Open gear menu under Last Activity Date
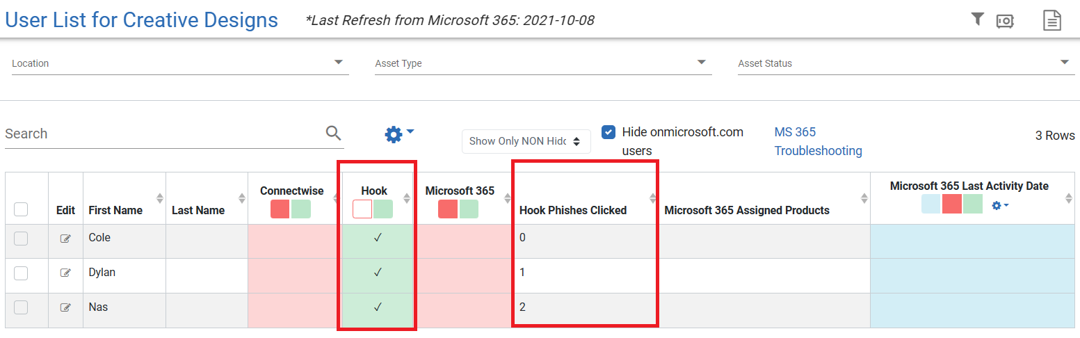Viewport: 1080px width, 338px height. click(1000, 205)
